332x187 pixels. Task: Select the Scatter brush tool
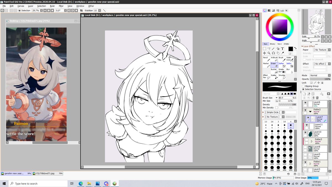click(x=274, y=77)
